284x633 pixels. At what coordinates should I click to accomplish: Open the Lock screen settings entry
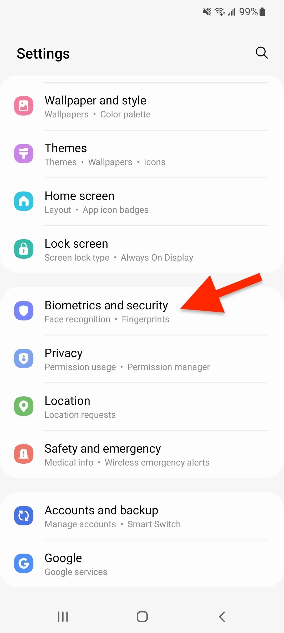tap(142, 250)
